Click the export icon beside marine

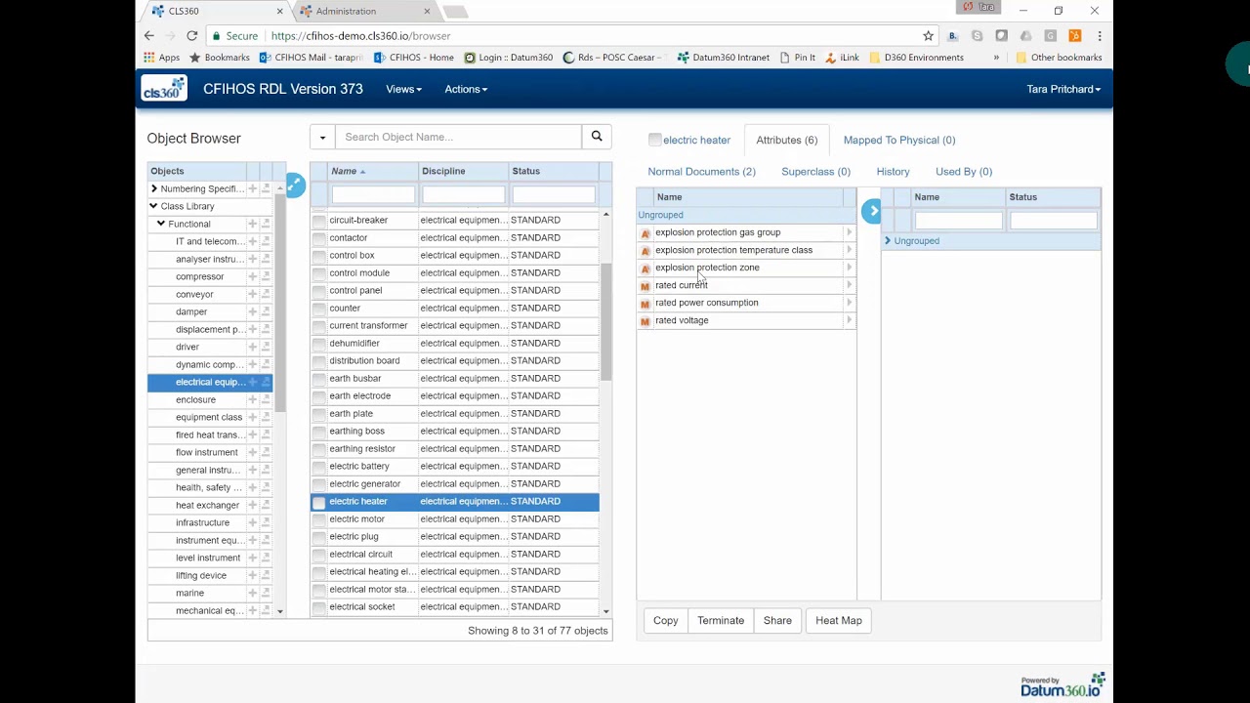coord(266,593)
